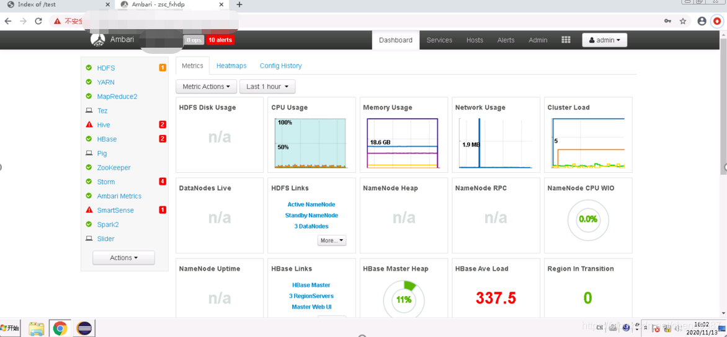This screenshot has width=727, height=337.
Task: Open the Chrome profile avatar icon
Action: [x=702, y=21]
